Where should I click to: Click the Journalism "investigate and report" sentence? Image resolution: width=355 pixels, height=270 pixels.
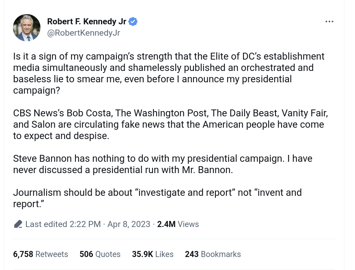click(x=157, y=198)
